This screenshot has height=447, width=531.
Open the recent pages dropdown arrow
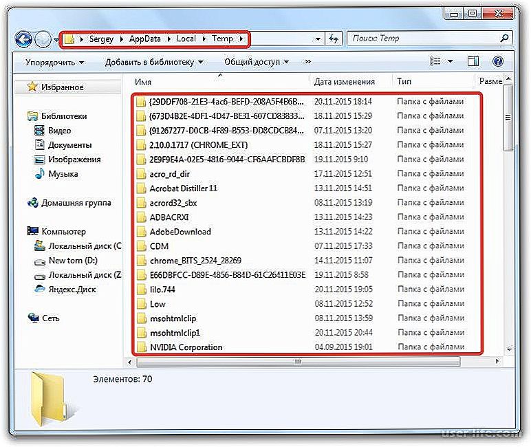click(56, 40)
